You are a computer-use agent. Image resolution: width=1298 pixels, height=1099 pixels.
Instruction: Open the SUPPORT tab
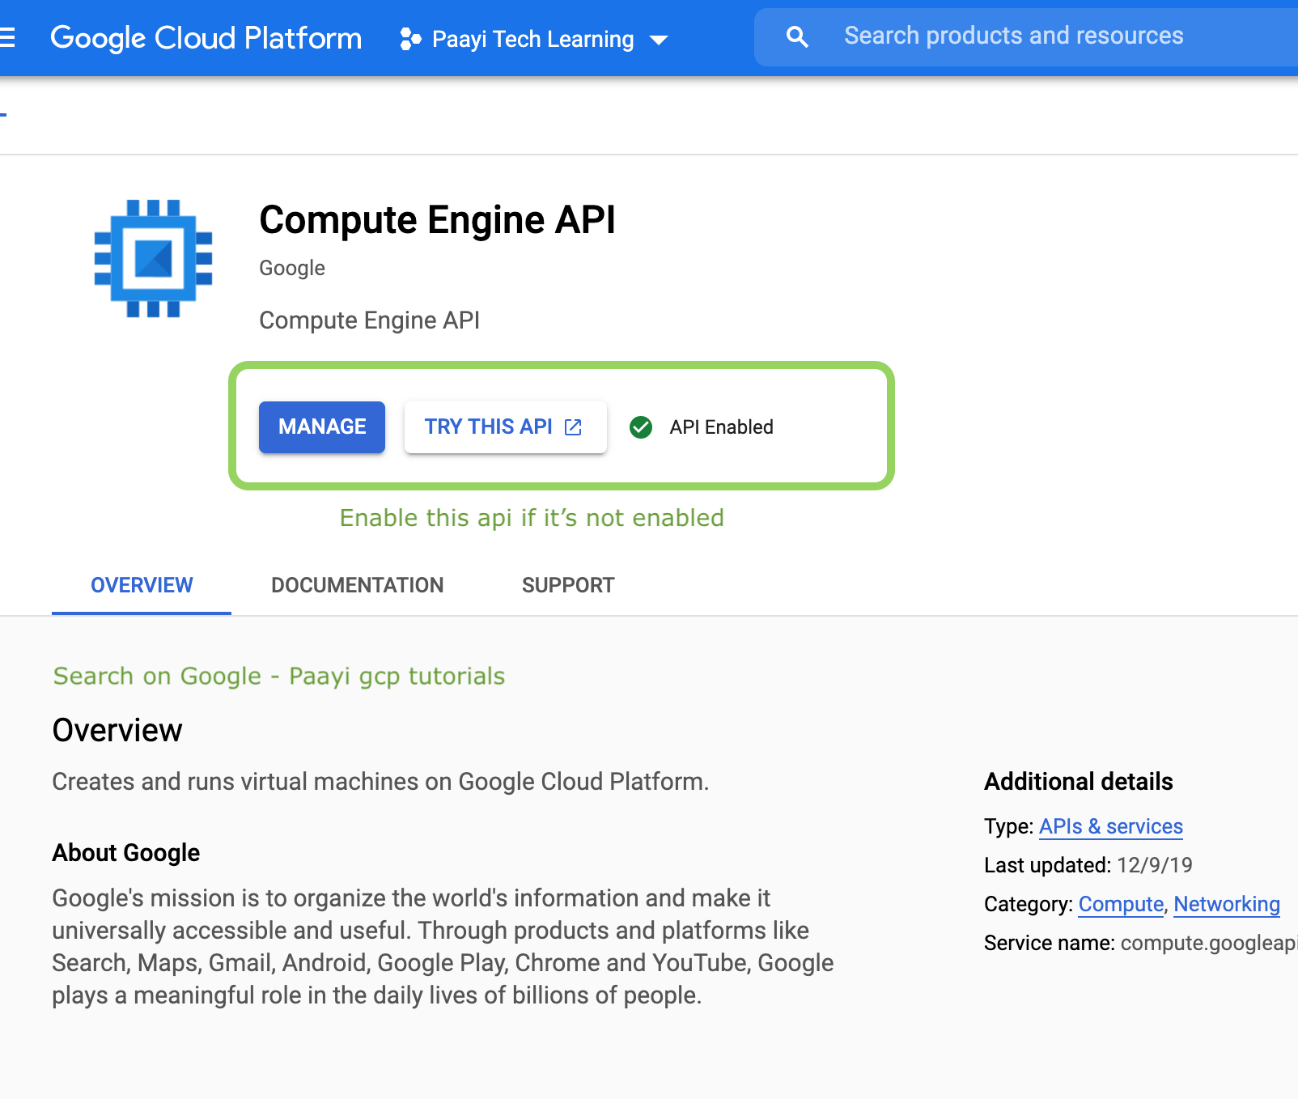pyautogui.click(x=568, y=584)
